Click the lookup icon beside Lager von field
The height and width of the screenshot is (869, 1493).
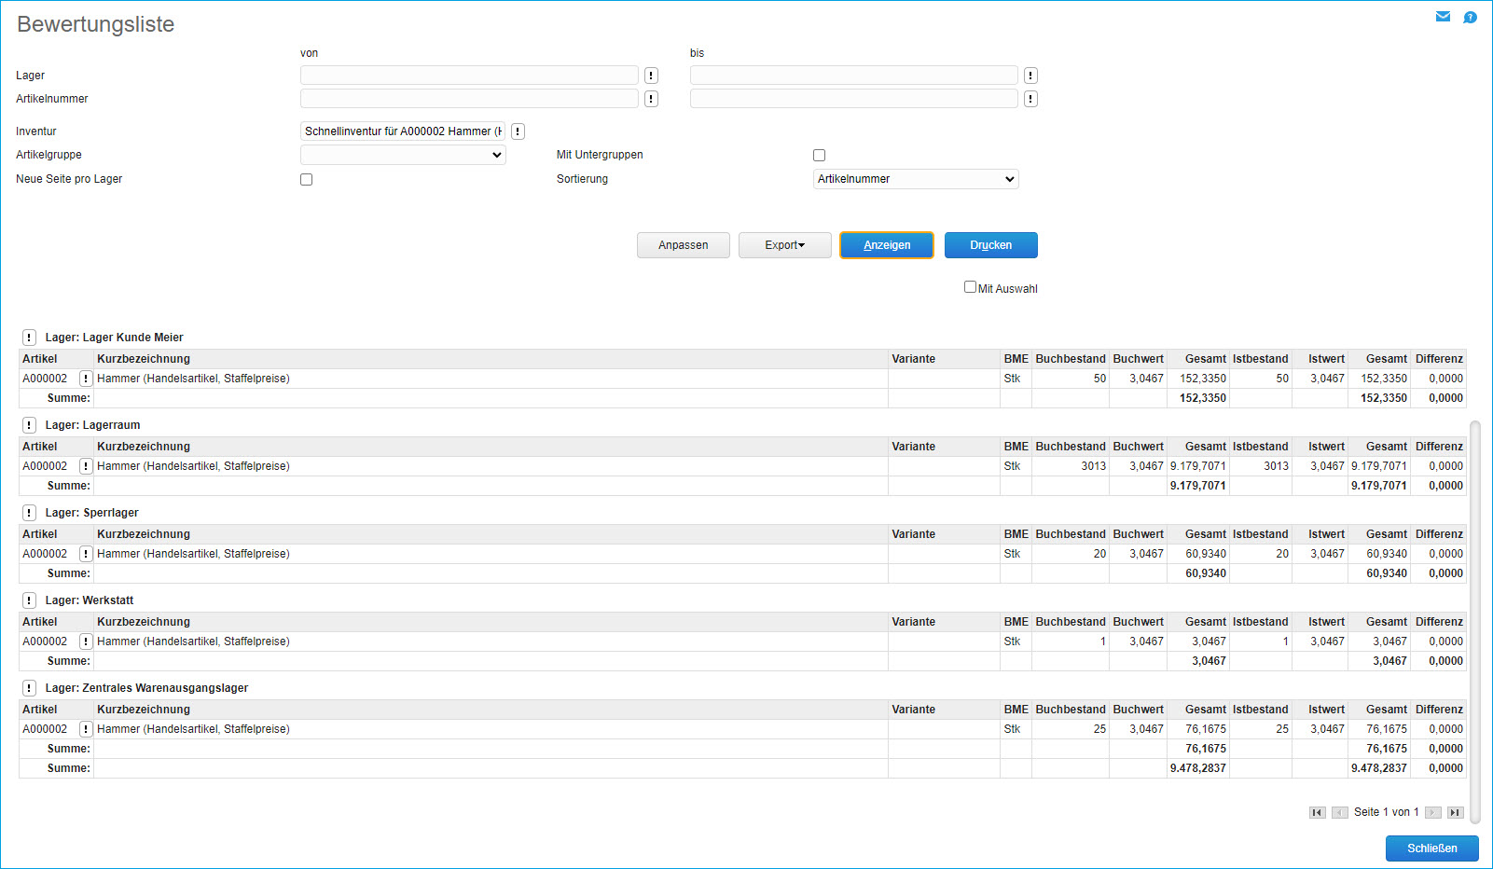(651, 76)
